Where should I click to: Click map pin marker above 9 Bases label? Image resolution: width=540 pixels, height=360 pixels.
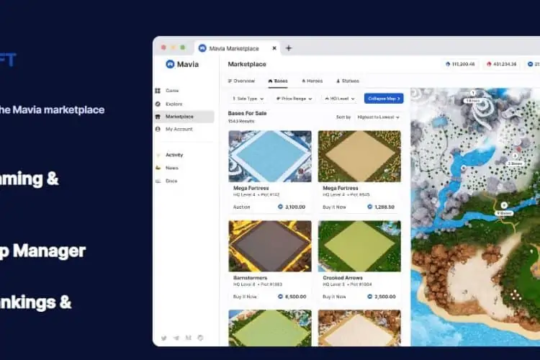[504, 205]
